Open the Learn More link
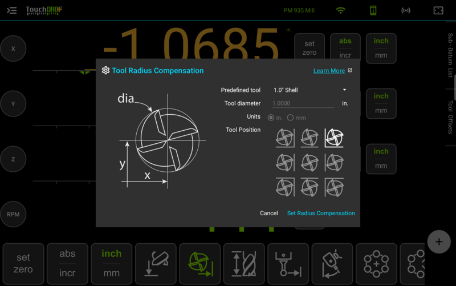The width and height of the screenshot is (456, 286). 329,71
